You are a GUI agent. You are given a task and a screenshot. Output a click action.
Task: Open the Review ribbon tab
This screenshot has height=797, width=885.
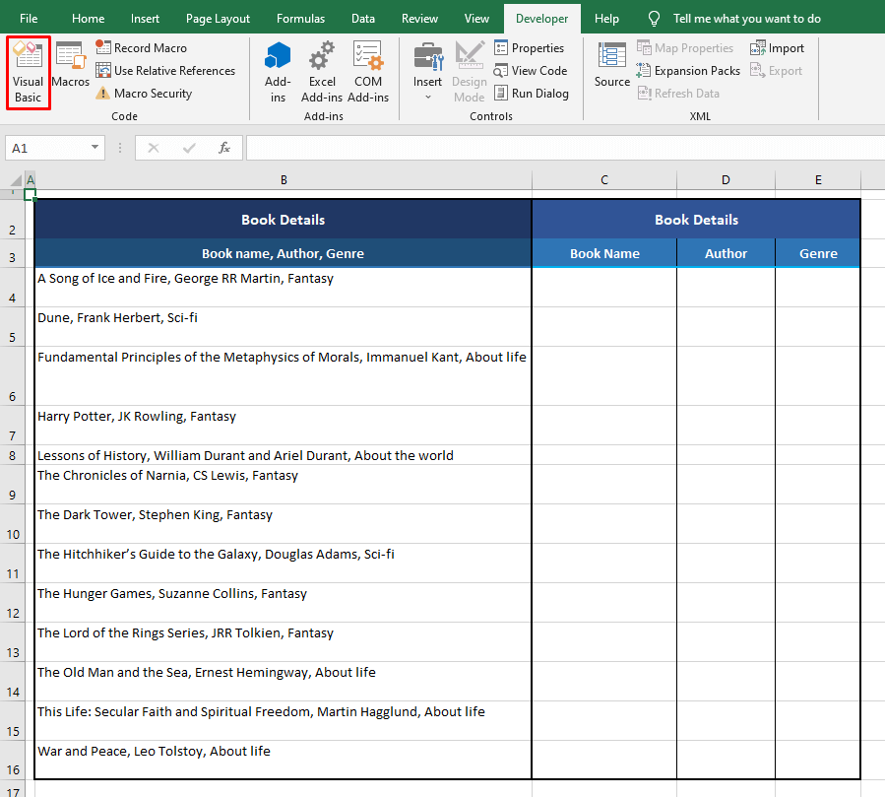[x=419, y=18]
